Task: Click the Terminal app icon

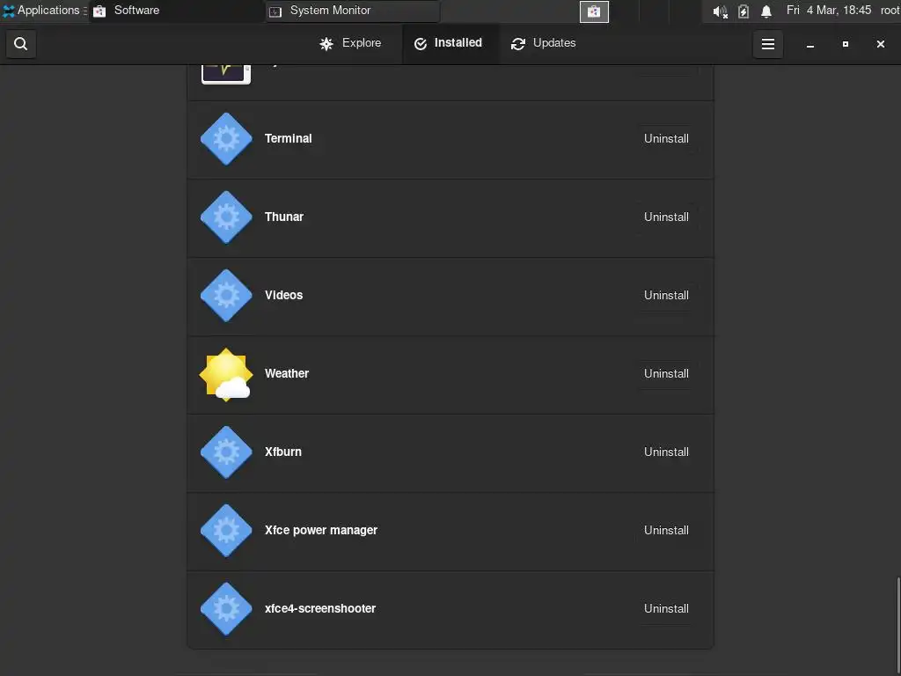Action: [x=226, y=138]
